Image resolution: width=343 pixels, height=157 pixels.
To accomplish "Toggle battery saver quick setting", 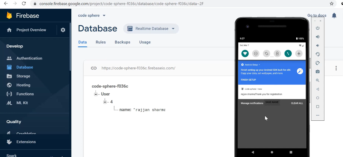I will point(277,54).
